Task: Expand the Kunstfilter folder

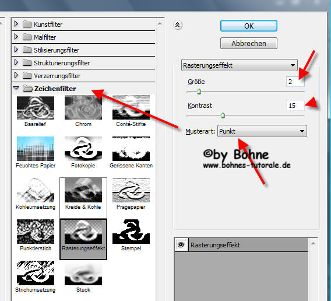Action: tap(16, 24)
